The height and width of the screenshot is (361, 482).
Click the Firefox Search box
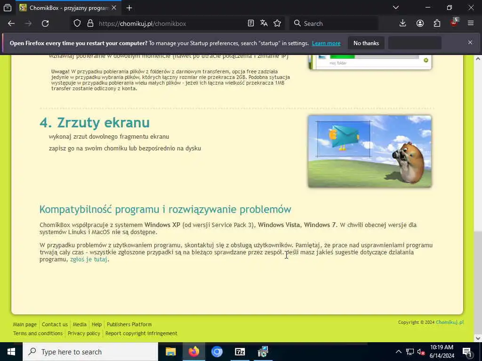tap(334, 24)
